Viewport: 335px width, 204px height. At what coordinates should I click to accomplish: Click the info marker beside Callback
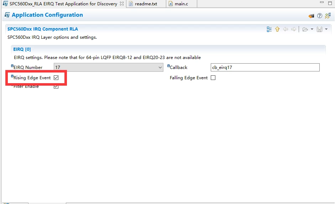[168, 66]
